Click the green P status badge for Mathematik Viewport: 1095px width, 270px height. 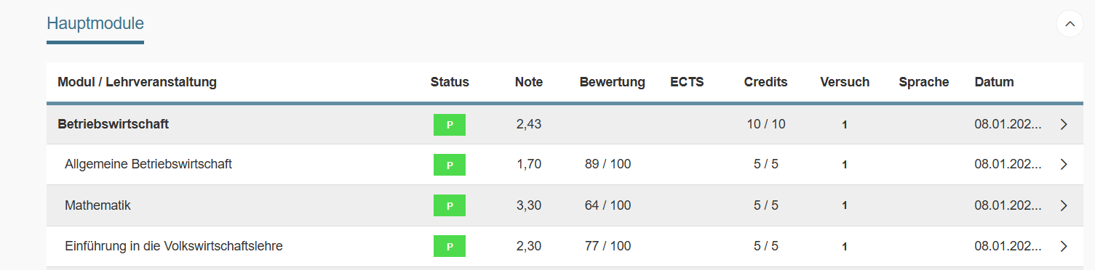450,205
